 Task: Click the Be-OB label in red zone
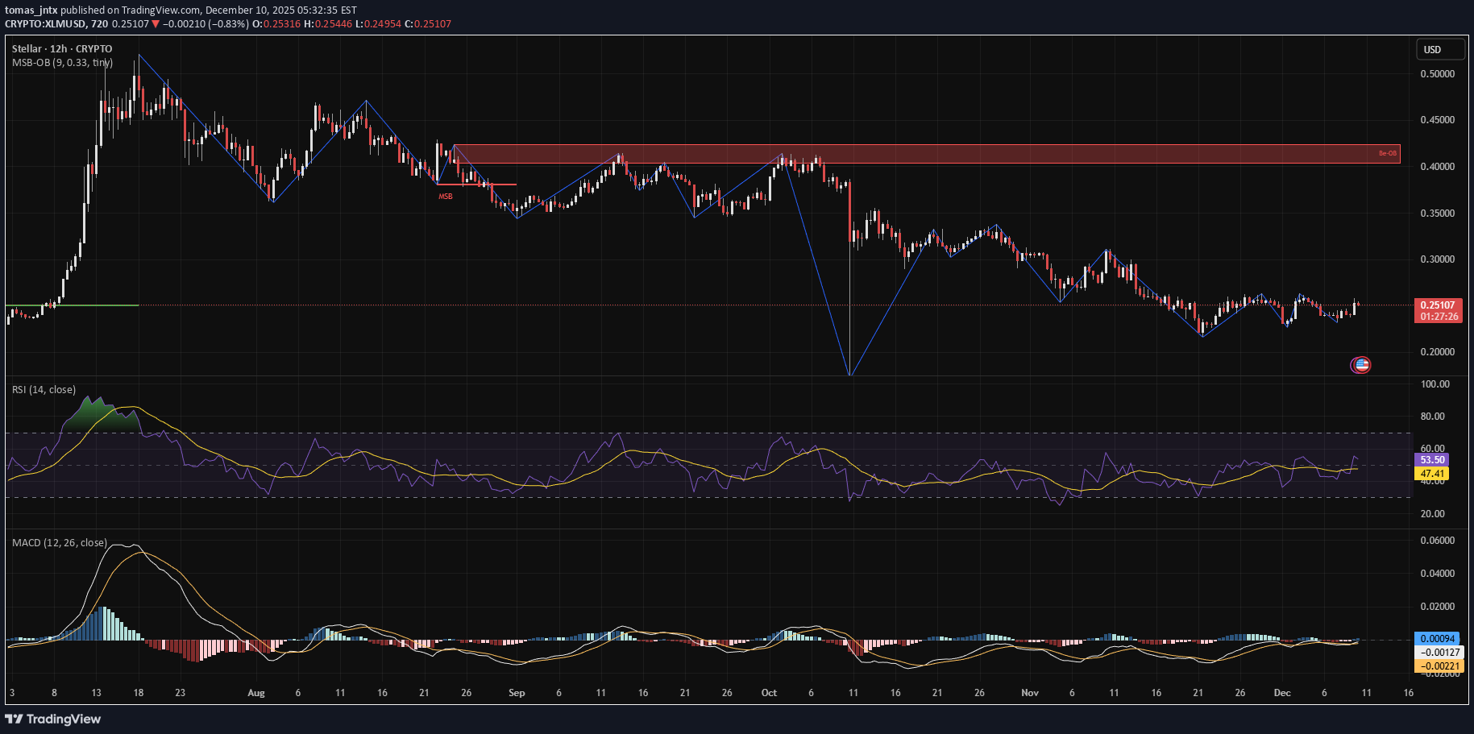click(1387, 153)
